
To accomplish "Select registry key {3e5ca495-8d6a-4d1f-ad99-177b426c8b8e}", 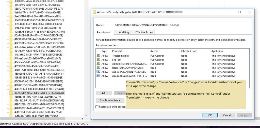I will coord(38,5).
